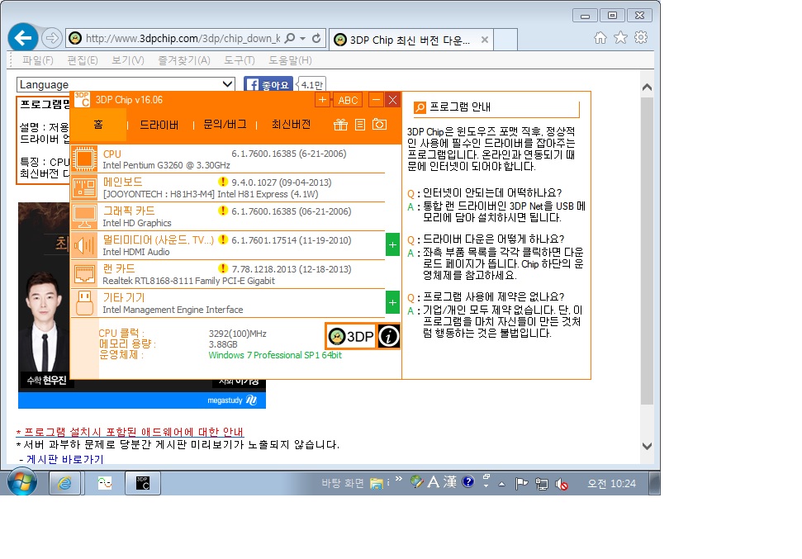Expand the 기타 기기 row with green plus

392,303
